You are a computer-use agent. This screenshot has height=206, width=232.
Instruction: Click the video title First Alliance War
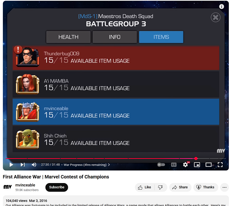click(x=56, y=177)
